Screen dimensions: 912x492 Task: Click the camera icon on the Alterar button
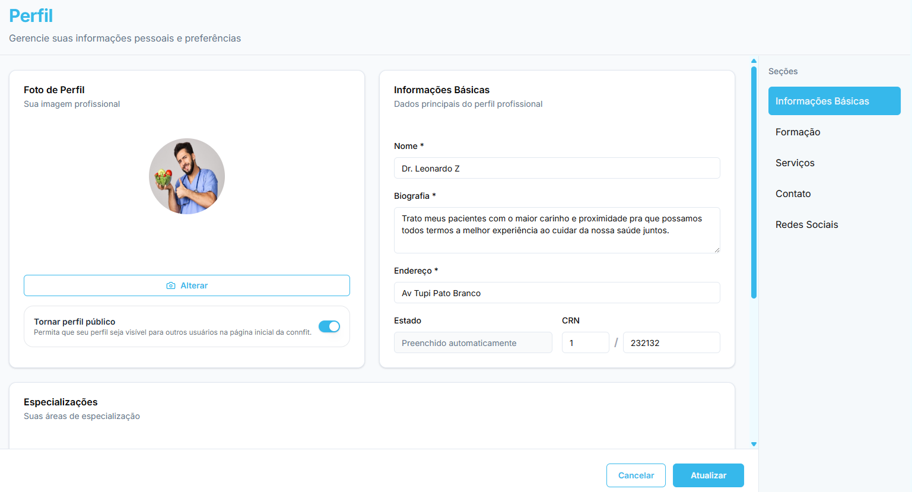click(x=171, y=285)
